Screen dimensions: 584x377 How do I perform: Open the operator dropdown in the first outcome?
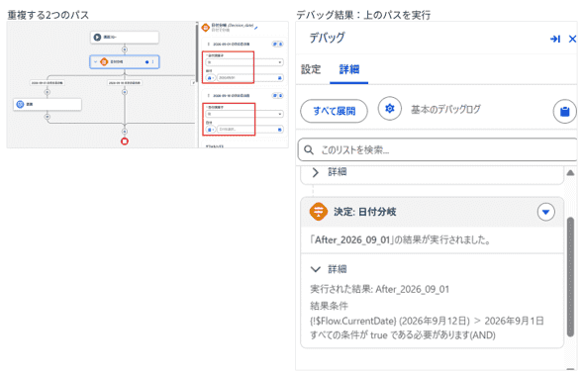click(244, 62)
